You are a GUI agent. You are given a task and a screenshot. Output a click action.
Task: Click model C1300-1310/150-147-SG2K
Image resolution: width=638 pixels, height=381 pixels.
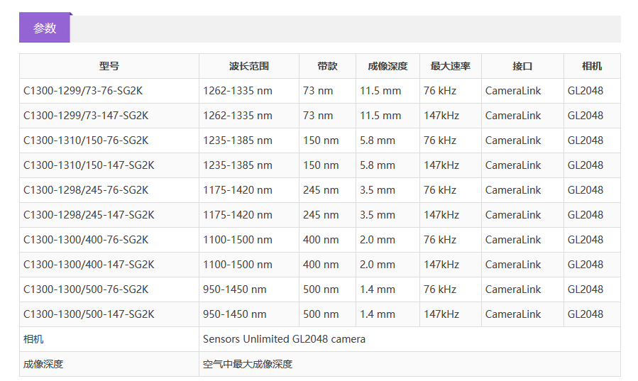[x=89, y=165]
